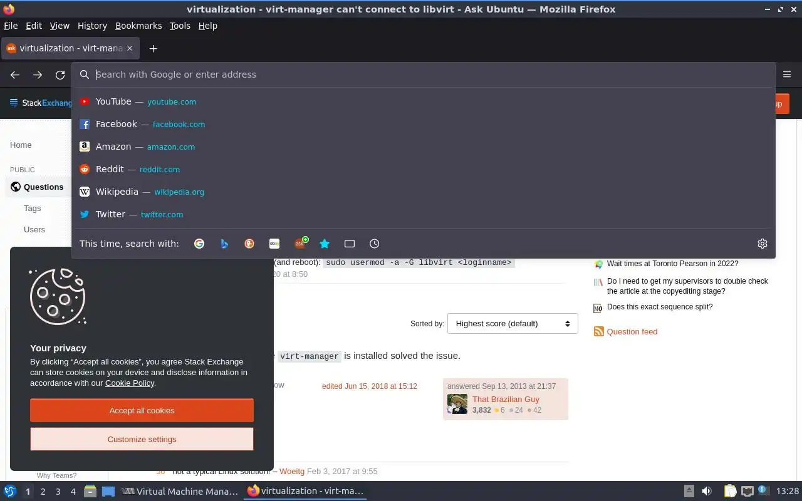Select Facebook suggestion in address dropdown

tap(424, 124)
